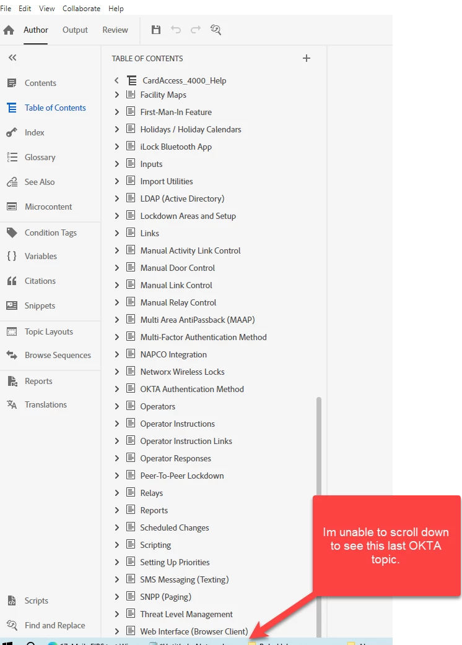Select Multi-Factor Authentication Method topic
Image resolution: width=462 pixels, height=645 pixels.
(203, 337)
